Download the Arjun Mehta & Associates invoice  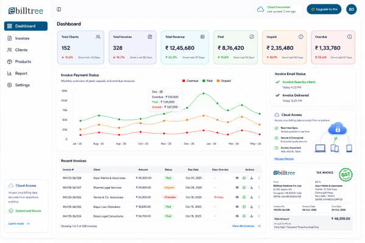click(x=251, y=178)
